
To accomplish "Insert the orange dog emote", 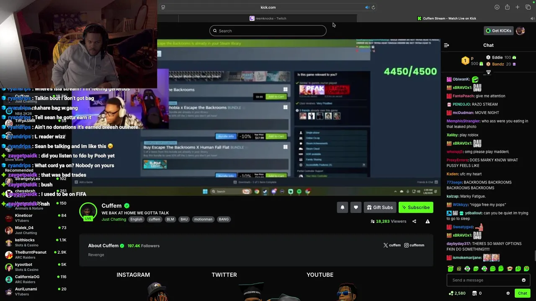I will pos(510,269).
